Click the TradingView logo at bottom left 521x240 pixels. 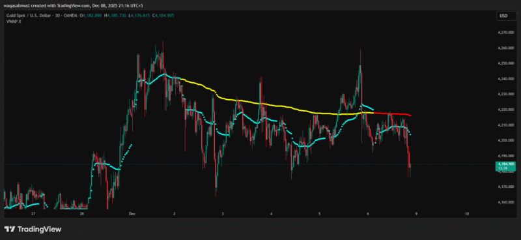click(33, 229)
